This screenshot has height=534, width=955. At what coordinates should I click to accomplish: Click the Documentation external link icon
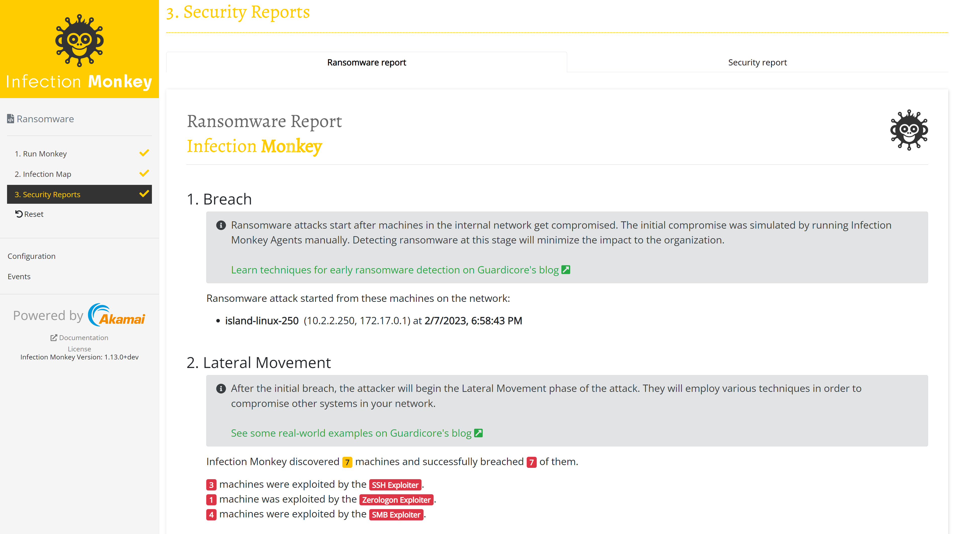click(x=54, y=338)
